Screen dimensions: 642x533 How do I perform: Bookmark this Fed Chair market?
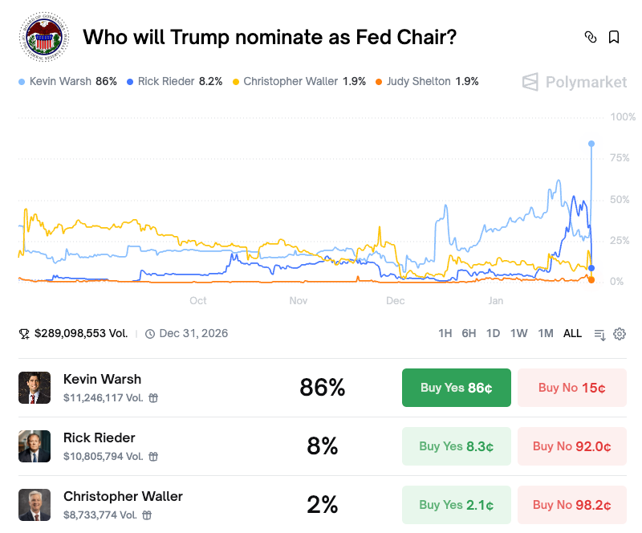coord(614,37)
